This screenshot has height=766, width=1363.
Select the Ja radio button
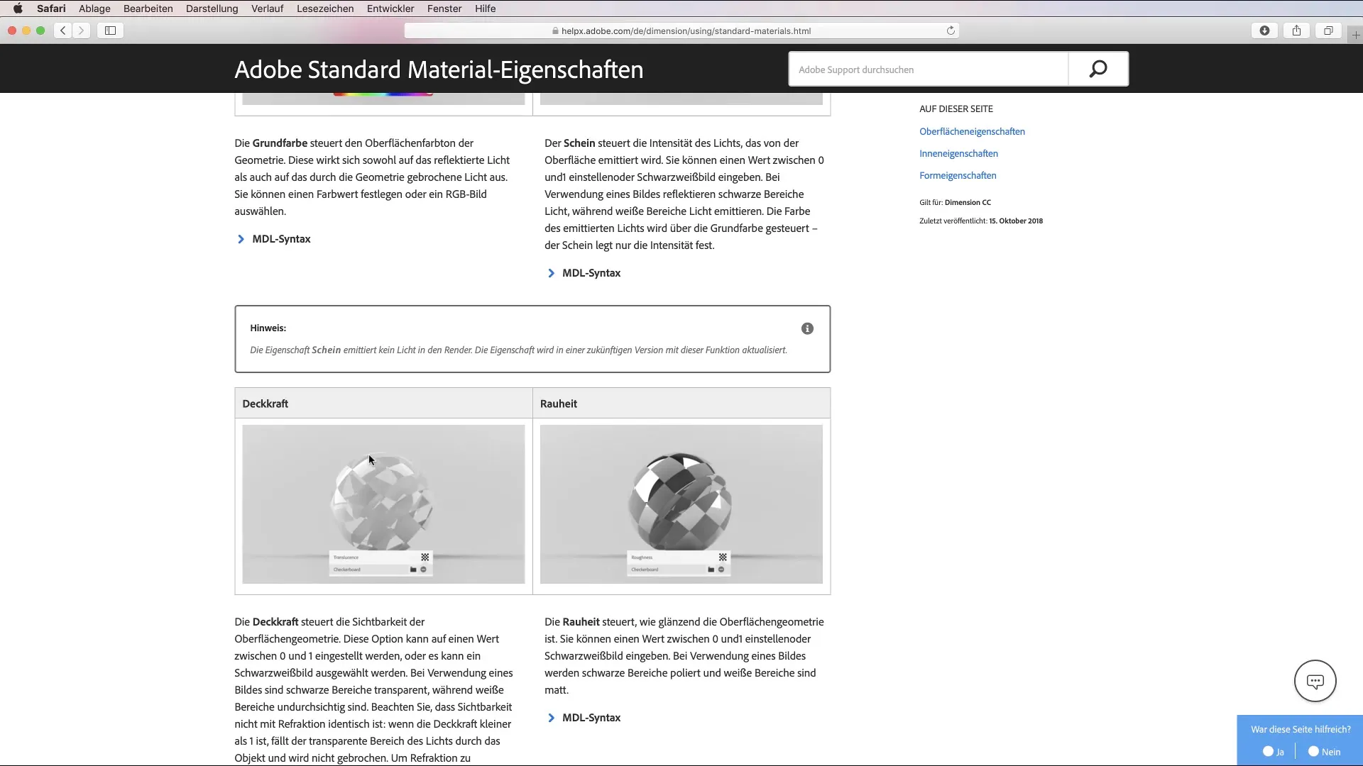1268,751
